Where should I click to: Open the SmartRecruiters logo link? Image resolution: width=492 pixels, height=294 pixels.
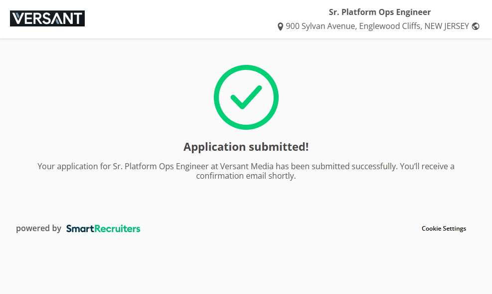coord(103,229)
